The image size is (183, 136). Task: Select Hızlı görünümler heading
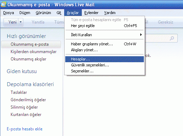(26, 36)
